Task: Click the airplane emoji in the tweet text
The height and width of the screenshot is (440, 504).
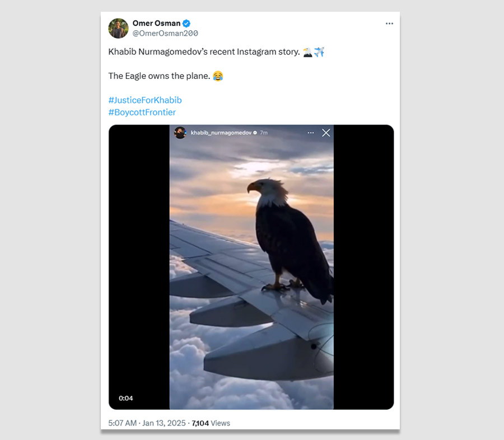Action: pyautogui.click(x=320, y=52)
